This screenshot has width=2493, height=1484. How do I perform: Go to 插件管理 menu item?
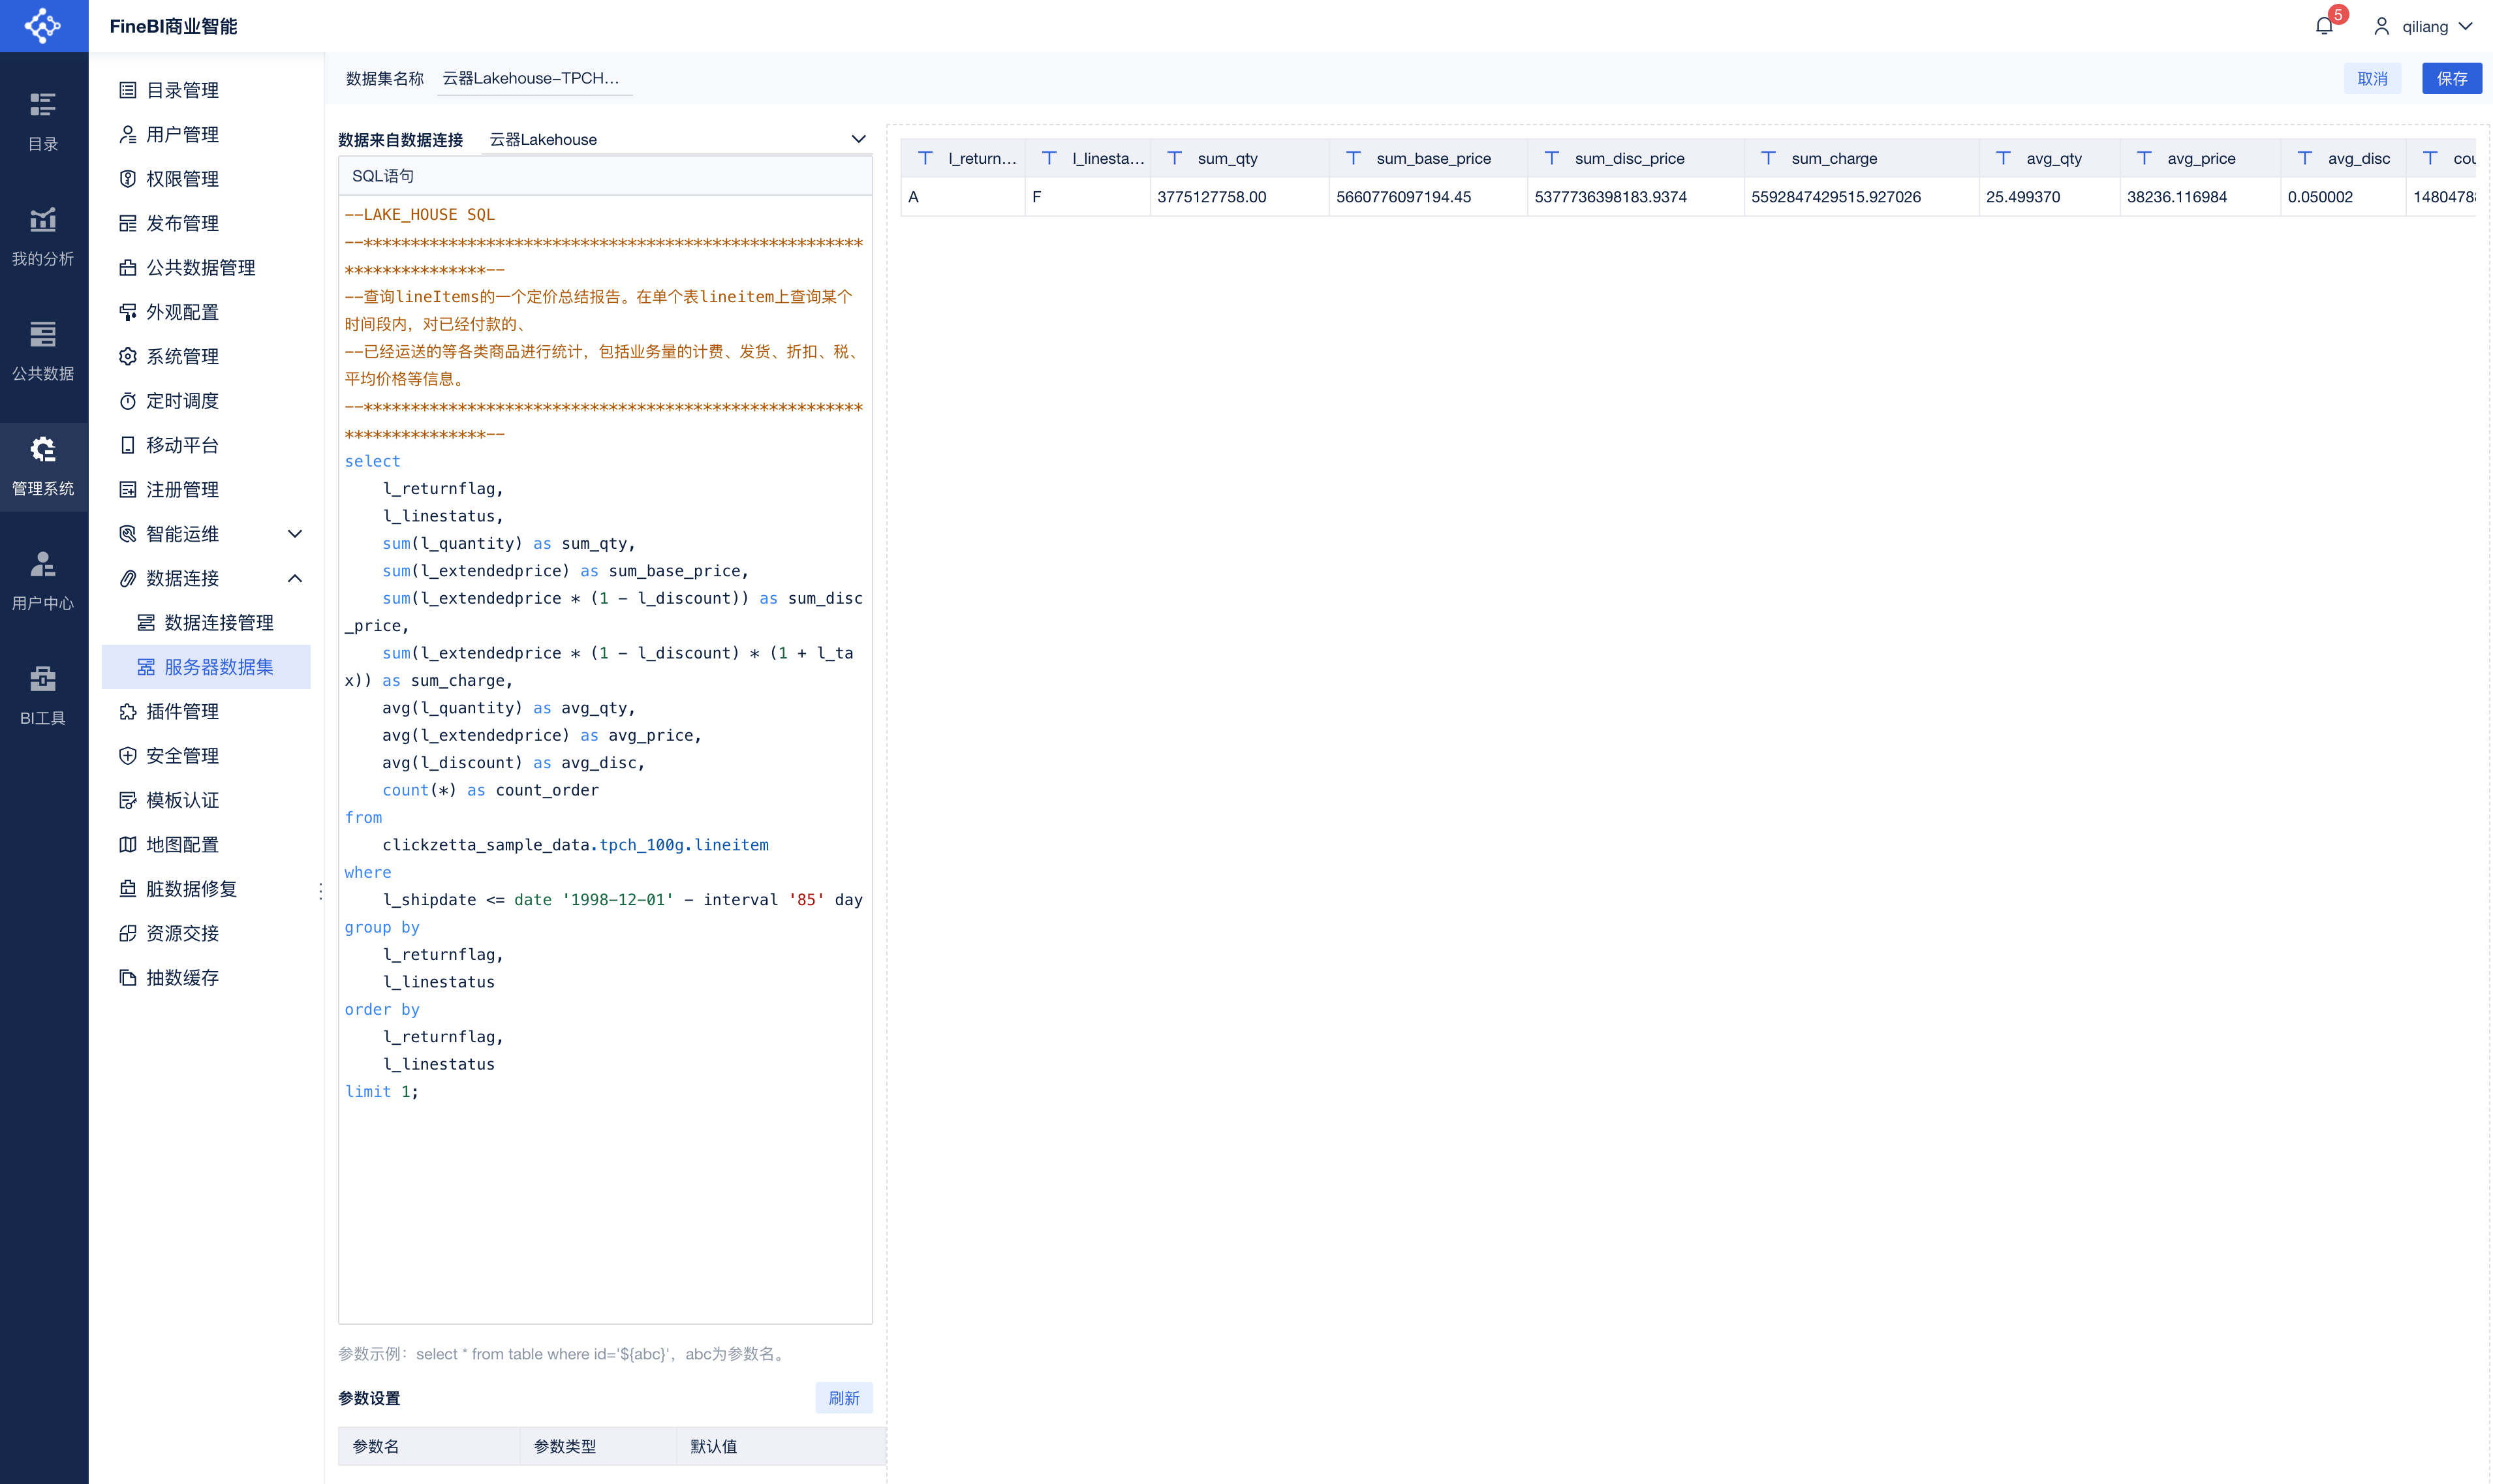tap(182, 711)
